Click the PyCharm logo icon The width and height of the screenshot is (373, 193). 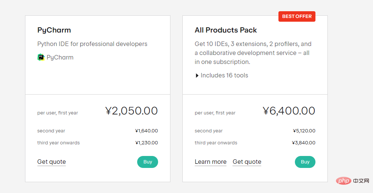click(41, 57)
